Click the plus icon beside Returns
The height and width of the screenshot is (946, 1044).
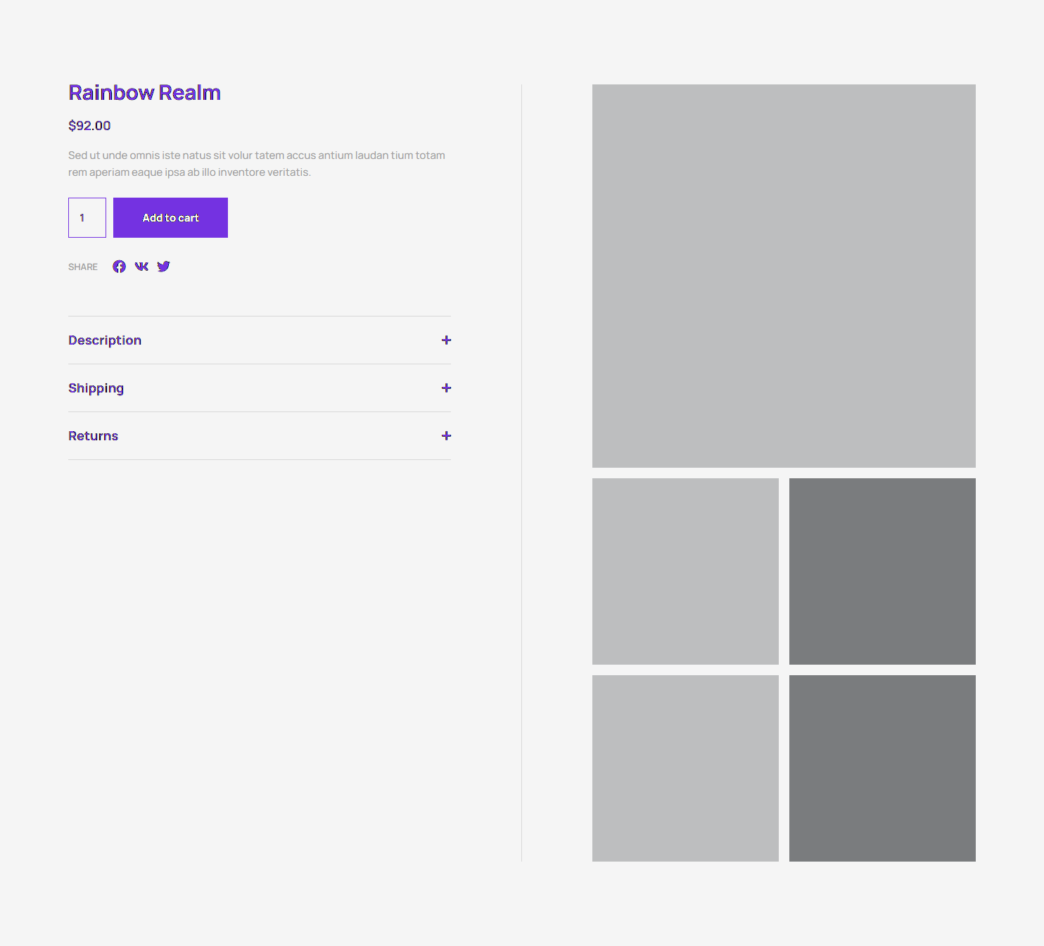click(446, 436)
